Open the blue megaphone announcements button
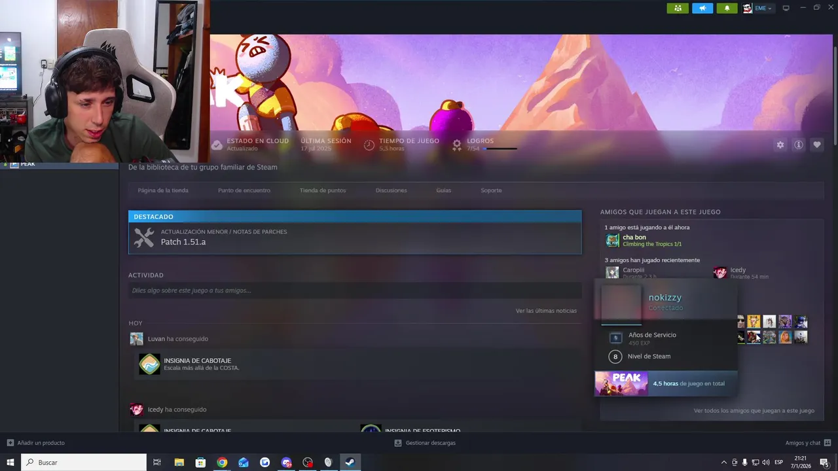 [x=702, y=8]
